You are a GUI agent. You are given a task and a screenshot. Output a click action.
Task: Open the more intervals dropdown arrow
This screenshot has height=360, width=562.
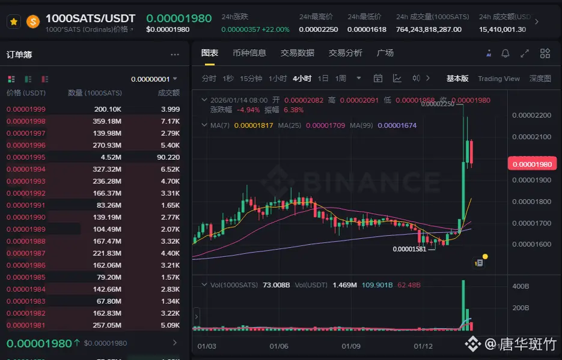pyautogui.click(x=358, y=79)
